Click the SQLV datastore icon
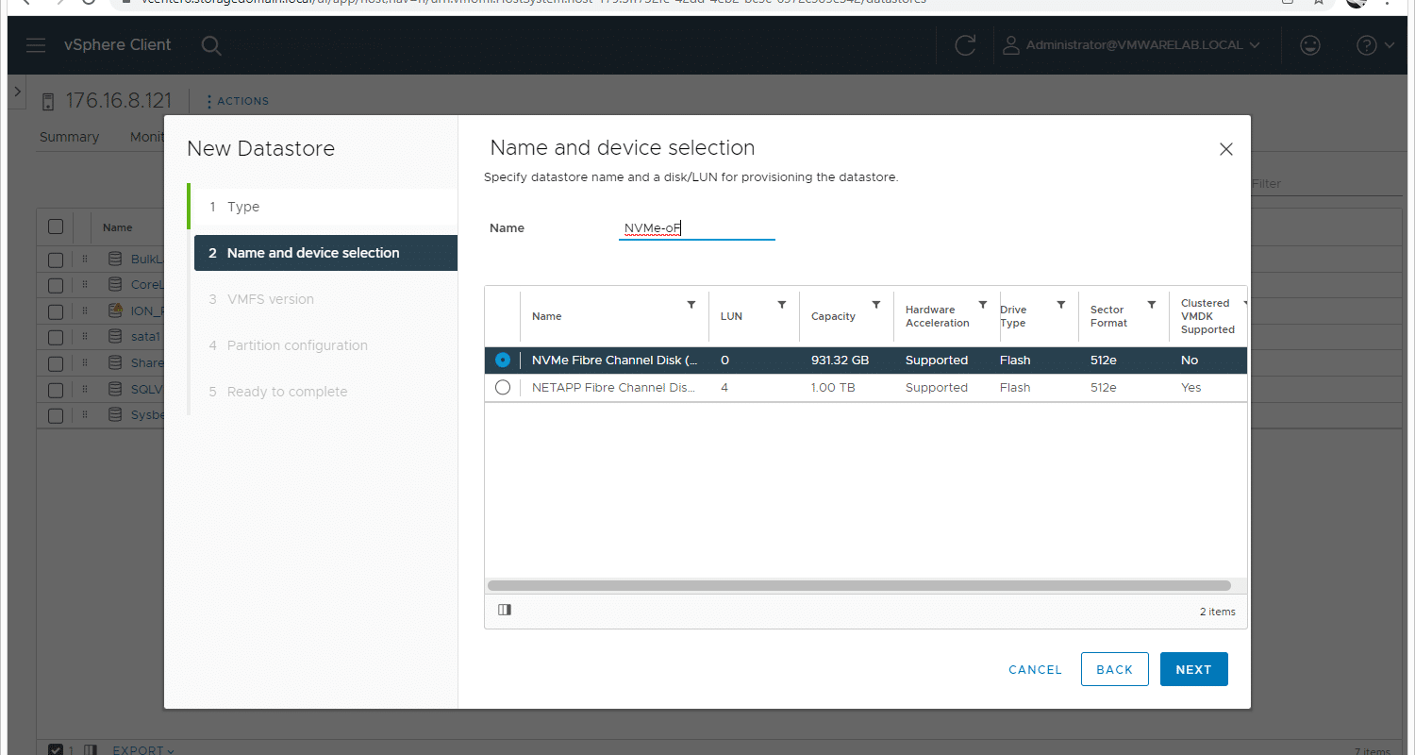Viewport: 1415px width, 755px height. pyautogui.click(x=115, y=389)
